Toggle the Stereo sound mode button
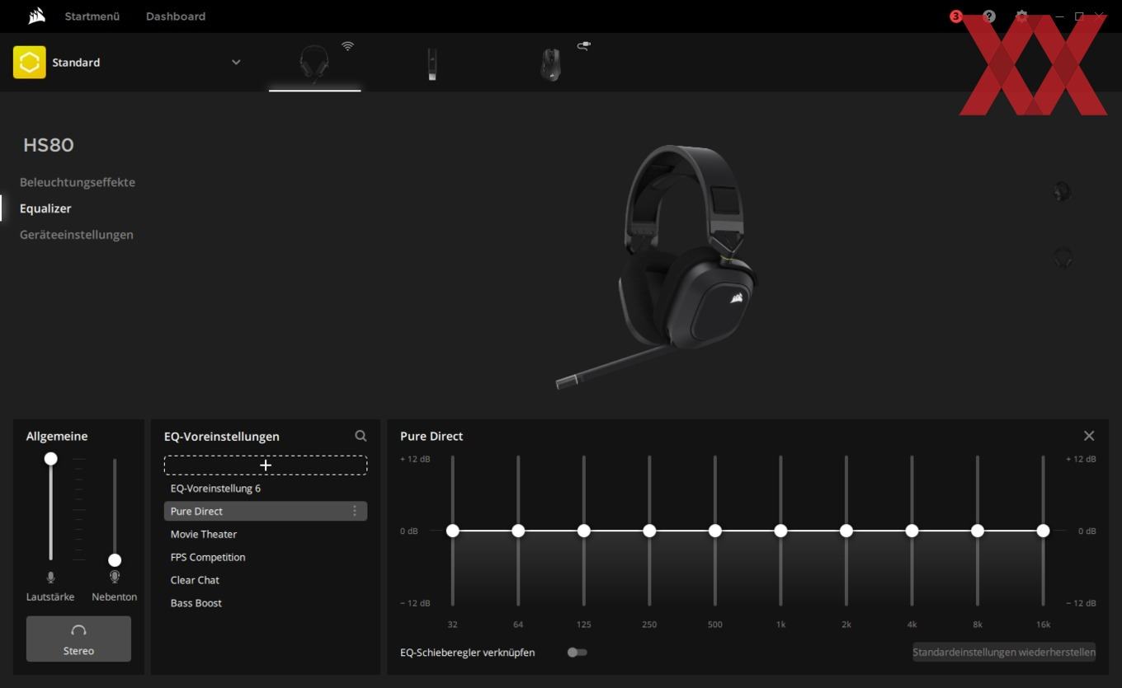This screenshot has width=1122, height=688. point(78,639)
